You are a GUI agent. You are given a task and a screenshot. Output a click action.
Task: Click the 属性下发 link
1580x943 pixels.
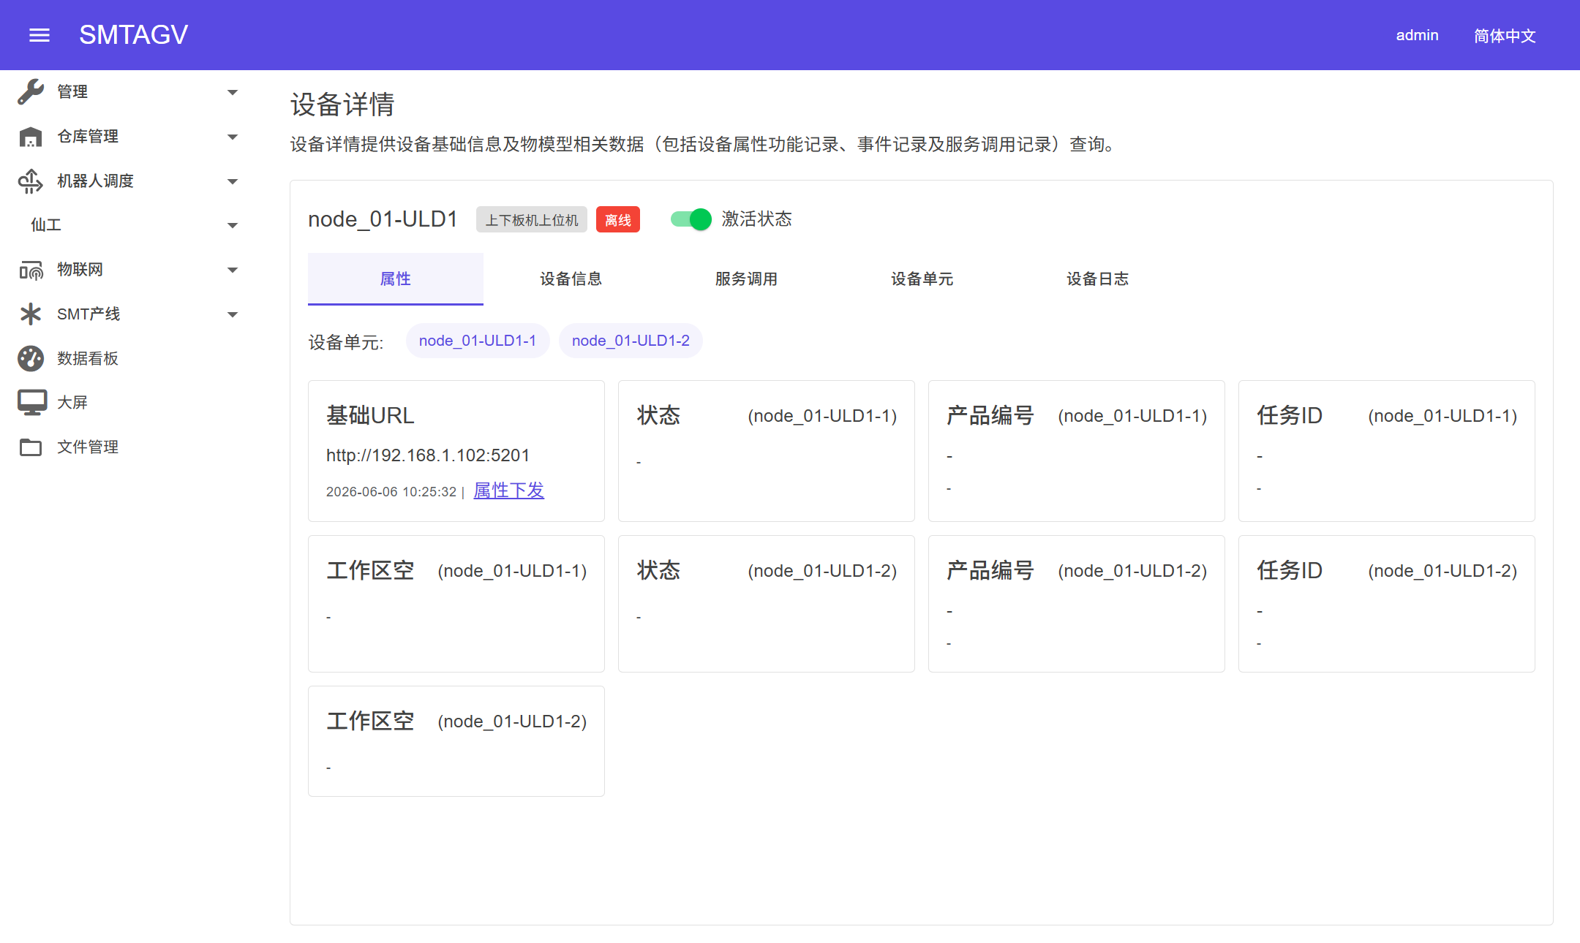click(x=509, y=491)
